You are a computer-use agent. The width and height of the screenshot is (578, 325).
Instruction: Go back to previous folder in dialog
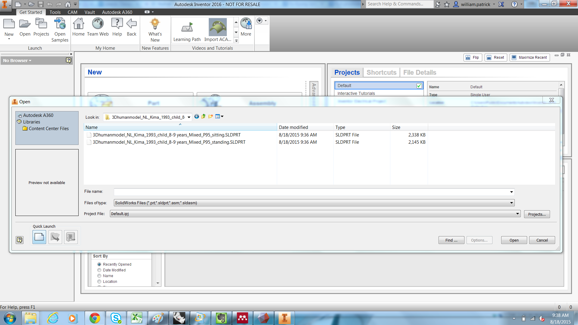click(x=197, y=117)
